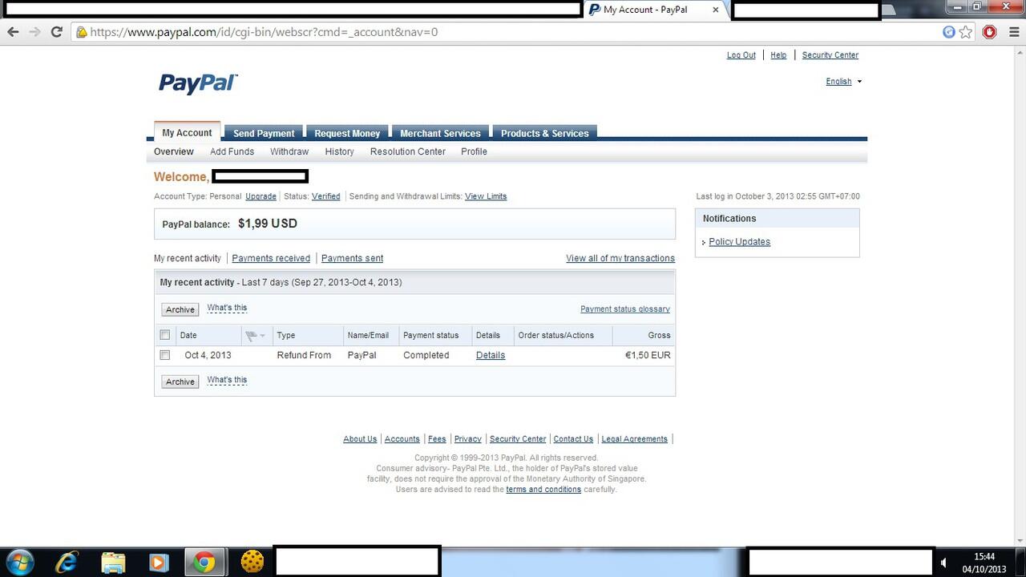Screen dimensions: 1026x577
Task: Open Add Funds submenu
Action: (232, 151)
